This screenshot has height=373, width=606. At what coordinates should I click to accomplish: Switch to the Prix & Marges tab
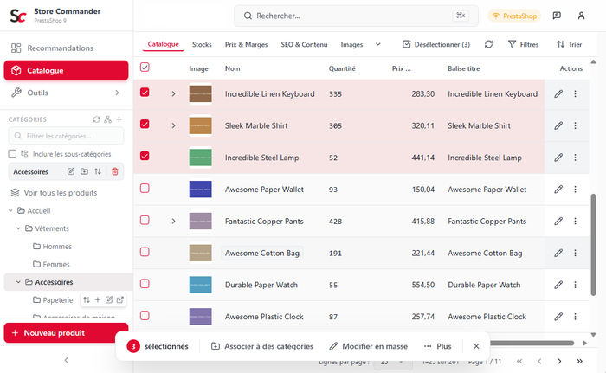point(246,44)
